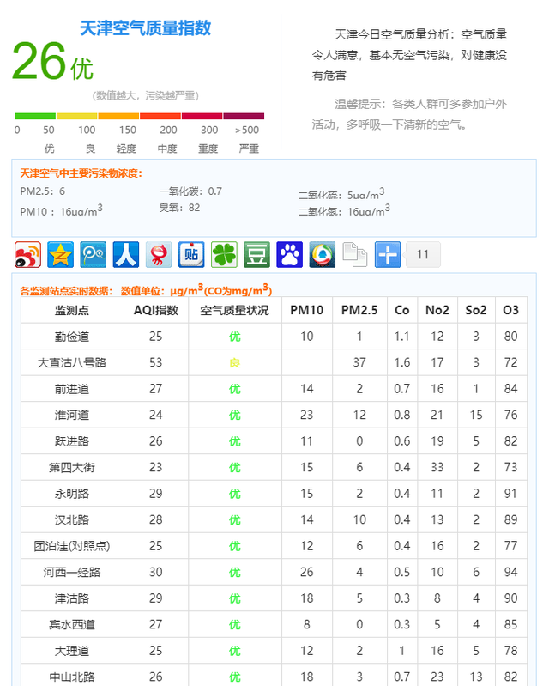Click the PM2.5: 6 concentration text
This screenshot has height=686, width=549.
(x=42, y=191)
